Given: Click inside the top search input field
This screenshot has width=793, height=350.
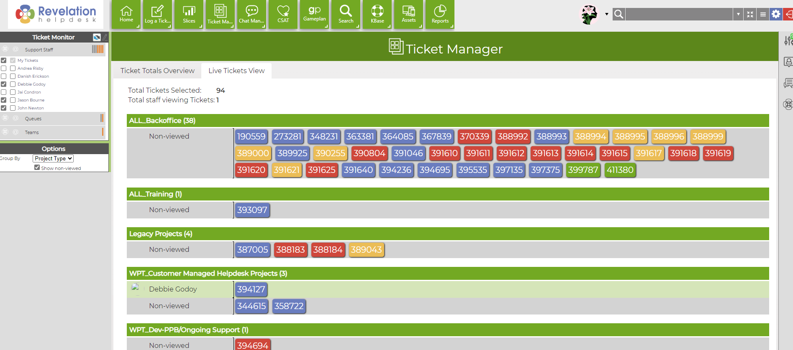Looking at the screenshot, I should click(679, 14).
